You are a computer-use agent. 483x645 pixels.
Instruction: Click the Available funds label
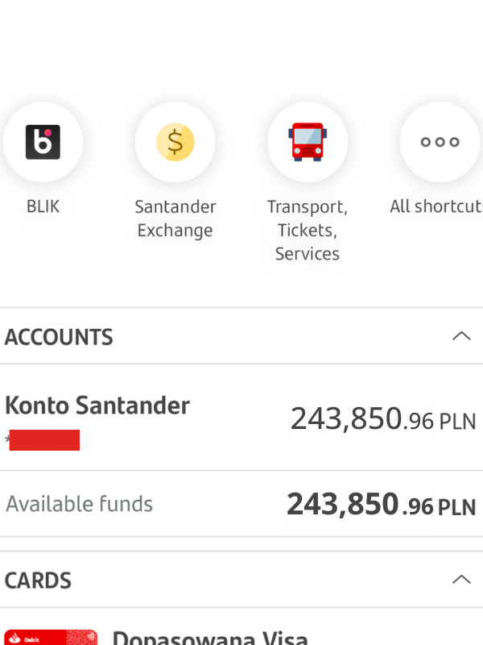79,505
